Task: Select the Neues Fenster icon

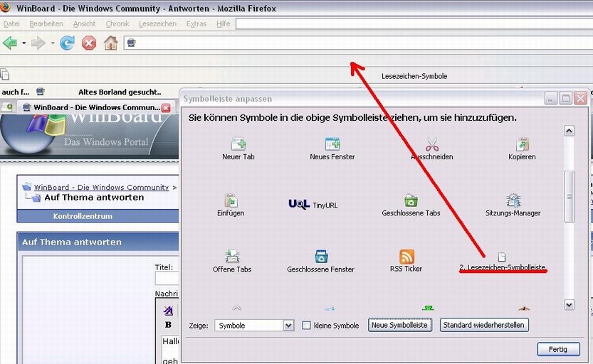Action: [332, 144]
